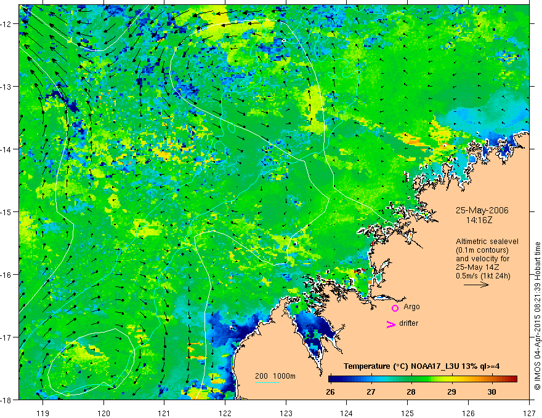542x418 pixels.
Task: Click the latitude axis label '-17'
Action: 7,337
